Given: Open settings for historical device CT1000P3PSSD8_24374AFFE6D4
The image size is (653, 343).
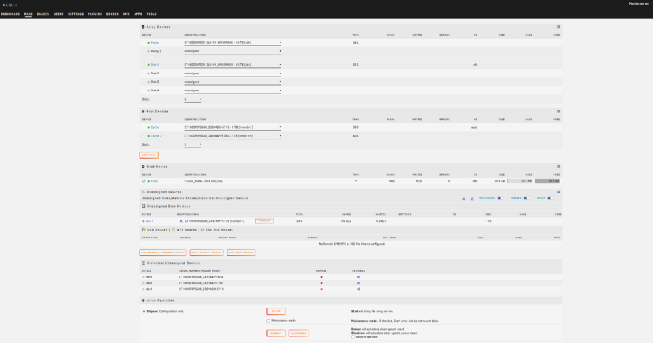Looking at the screenshot, I should [358, 277].
